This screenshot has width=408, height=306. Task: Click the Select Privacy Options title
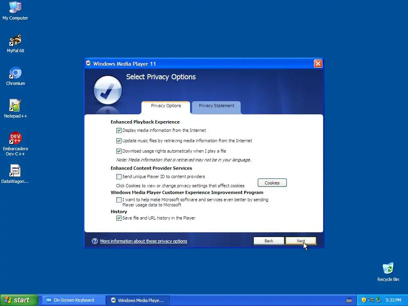pos(161,77)
